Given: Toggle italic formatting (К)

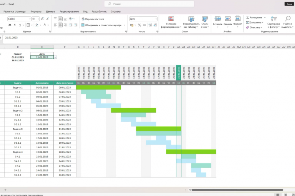Looking at the screenshot, I should pyautogui.click(x=15, y=25).
